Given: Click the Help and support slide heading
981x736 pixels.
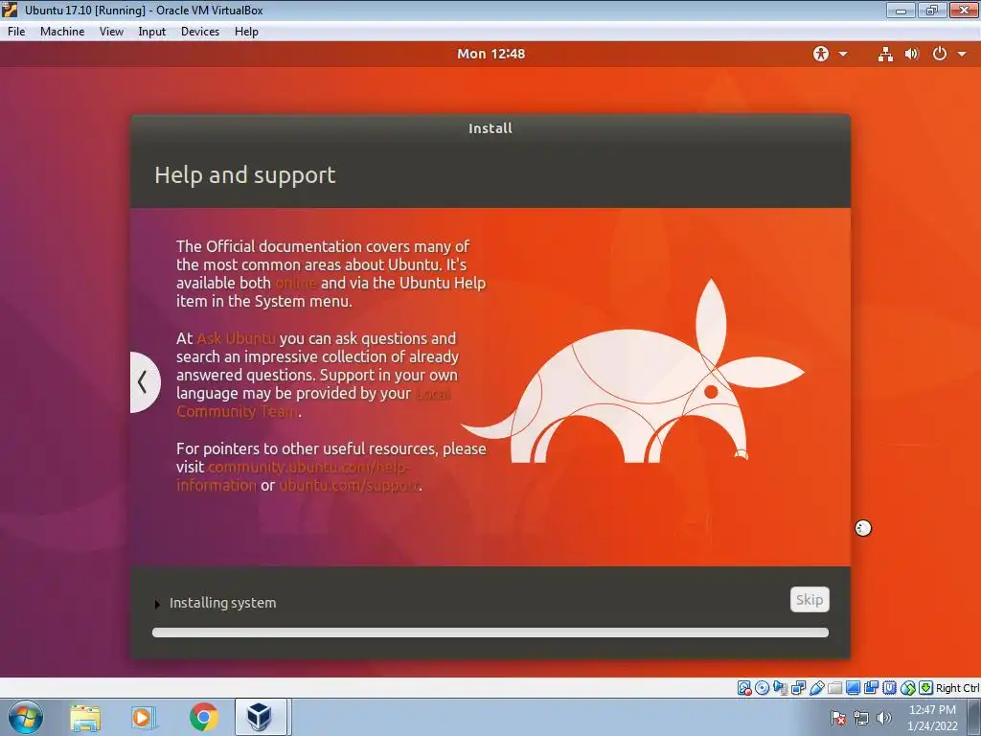Looking at the screenshot, I should click(x=245, y=175).
